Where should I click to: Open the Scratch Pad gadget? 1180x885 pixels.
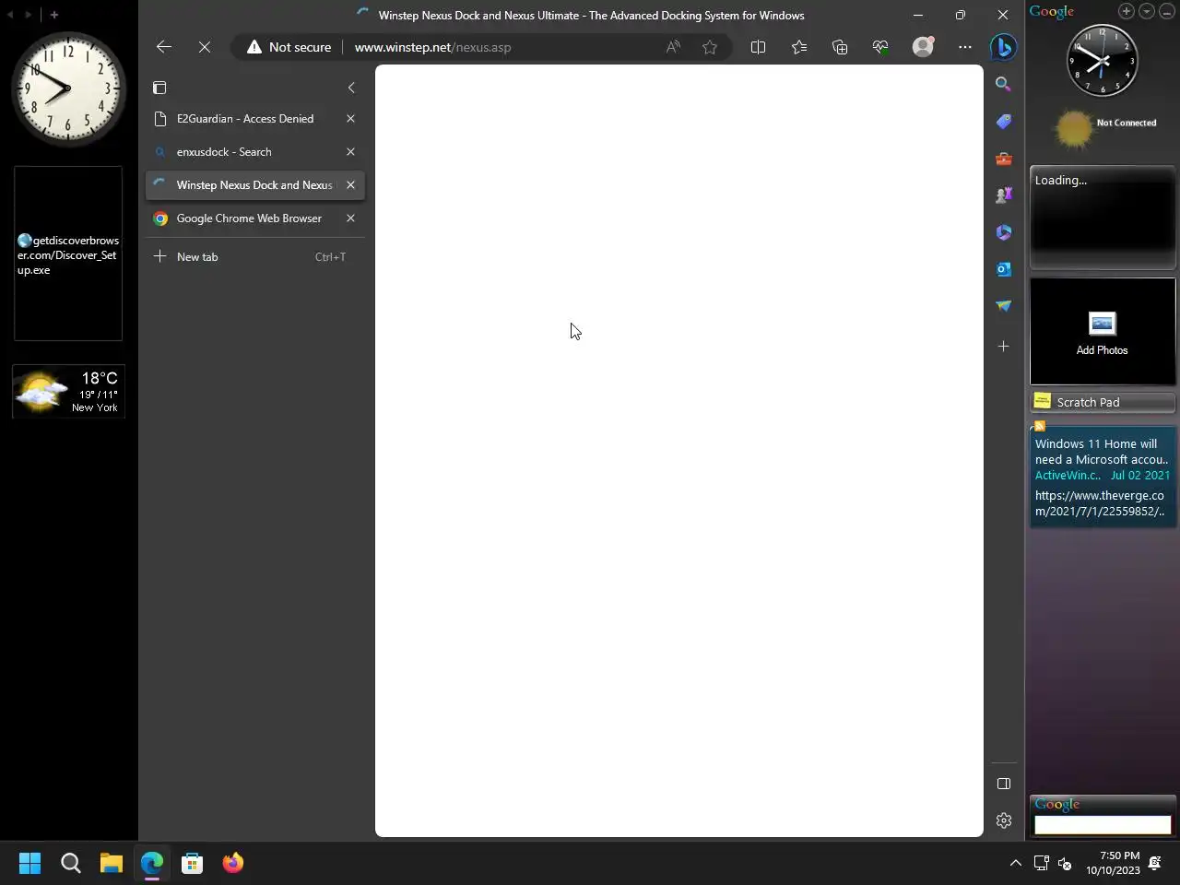pyautogui.click(x=1103, y=402)
